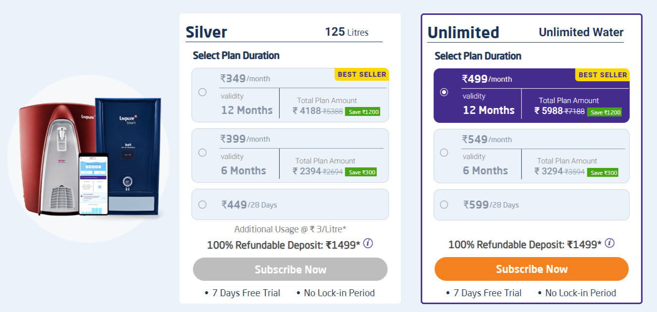657x312 pixels.
Task: Click No Lock-in Period under Unlimited
Action: pos(580,293)
